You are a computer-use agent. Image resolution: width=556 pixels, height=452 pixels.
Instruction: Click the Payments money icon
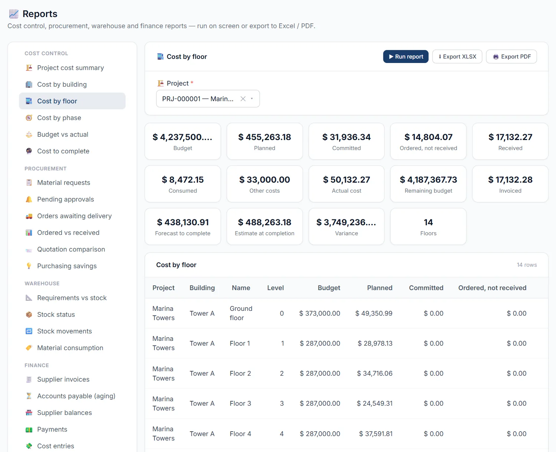point(29,429)
